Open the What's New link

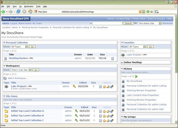[x=139, y=19]
